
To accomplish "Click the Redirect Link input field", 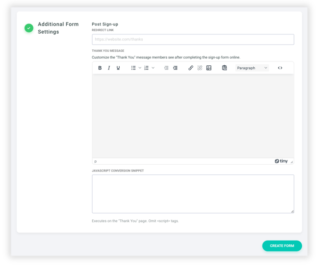I will pos(193,39).
